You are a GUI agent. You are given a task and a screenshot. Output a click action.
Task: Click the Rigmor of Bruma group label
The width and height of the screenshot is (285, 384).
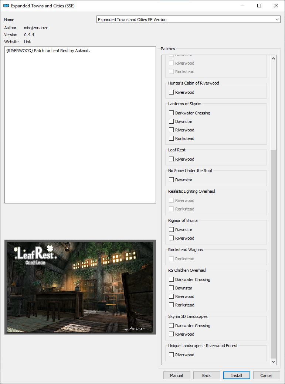click(183, 220)
